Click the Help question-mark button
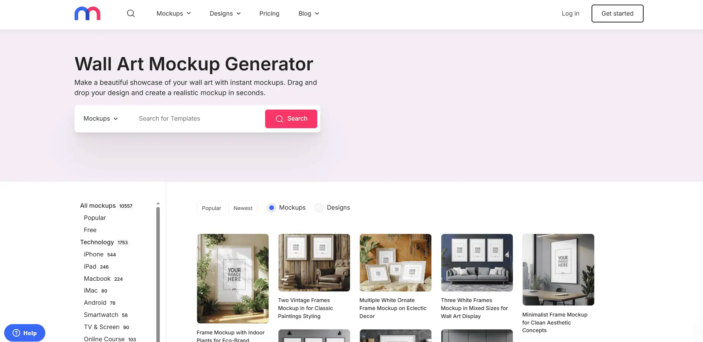Screen dimensions: 703x342 (25, 333)
